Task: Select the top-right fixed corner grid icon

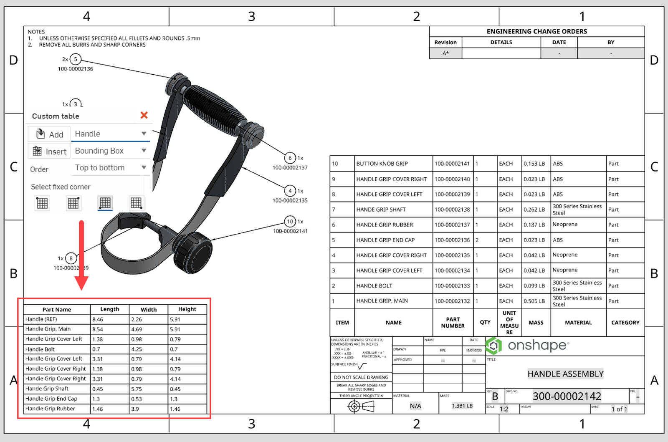Action: (x=73, y=203)
